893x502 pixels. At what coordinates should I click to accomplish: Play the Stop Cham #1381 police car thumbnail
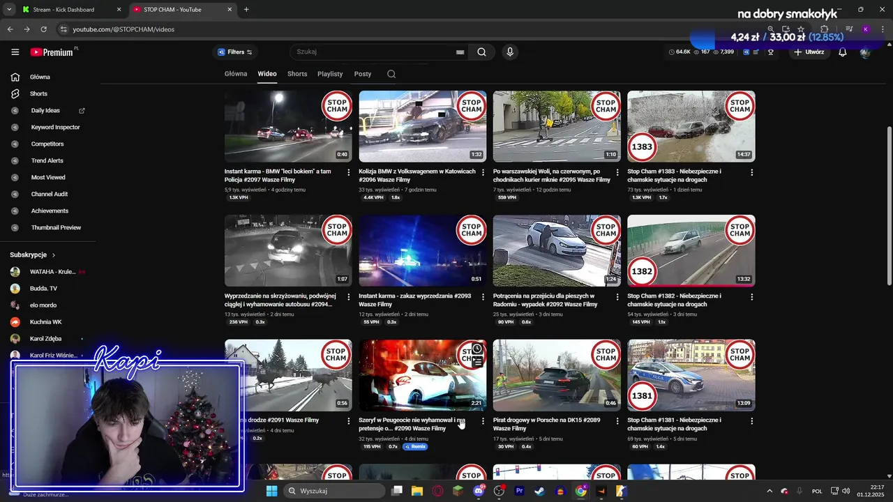pyautogui.click(x=691, y=375)
